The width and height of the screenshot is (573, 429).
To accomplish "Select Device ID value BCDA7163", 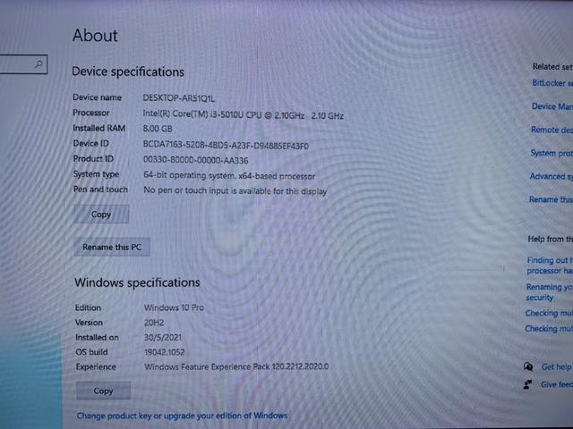I will pos(226,145).
